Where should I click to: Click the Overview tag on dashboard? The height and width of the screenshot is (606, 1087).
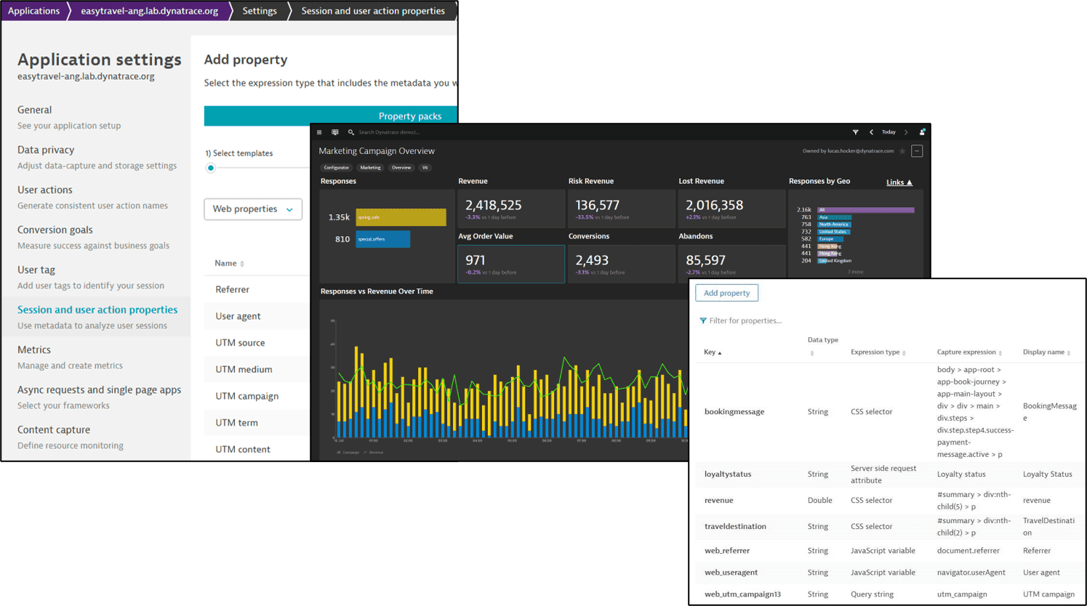tap(401, 168)
